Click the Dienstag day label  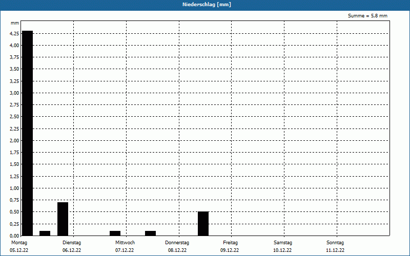tap(72, 243)
